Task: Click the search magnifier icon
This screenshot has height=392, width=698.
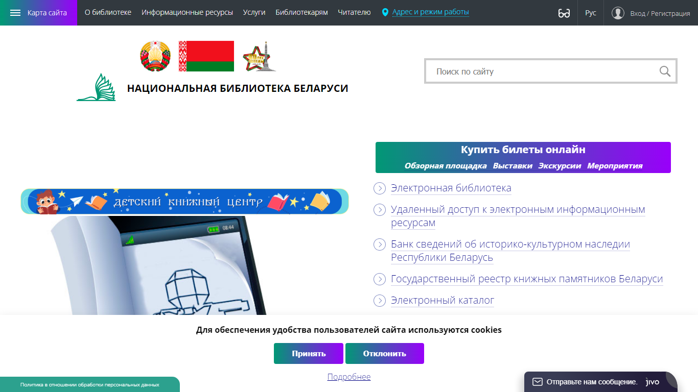Action: click(x=665, y=71)
